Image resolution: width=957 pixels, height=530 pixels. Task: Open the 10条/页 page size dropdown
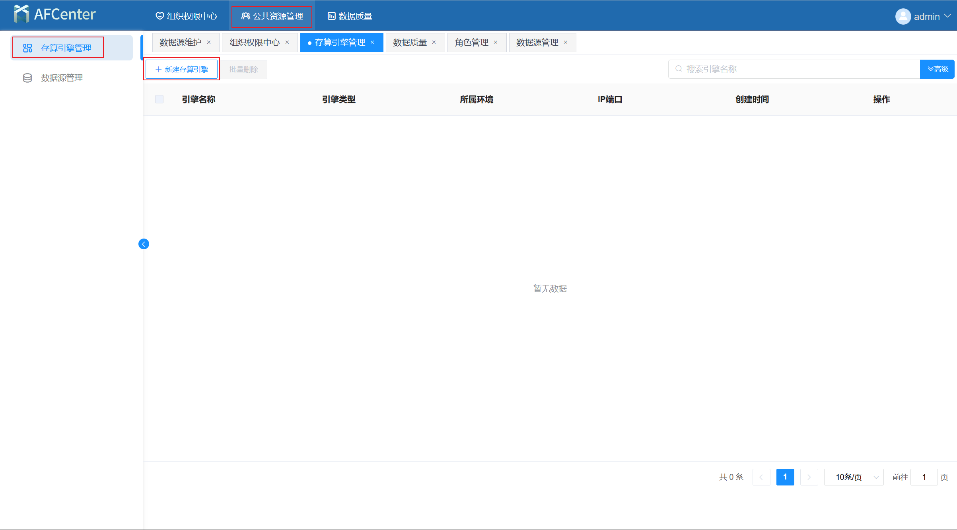point(854,477)
